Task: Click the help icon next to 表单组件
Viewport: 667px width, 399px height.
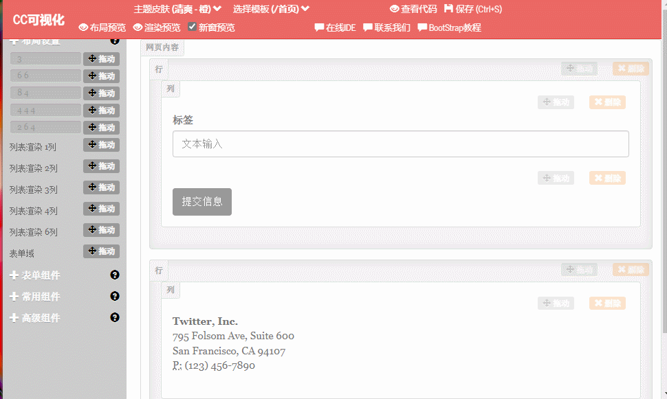Action: [x=115, y=275]
